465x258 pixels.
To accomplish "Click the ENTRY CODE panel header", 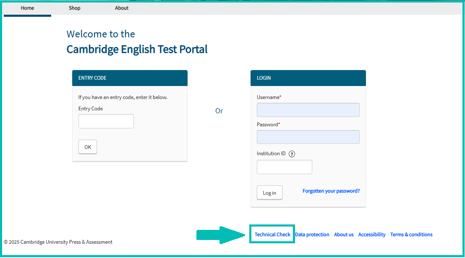I will point(130,78).
